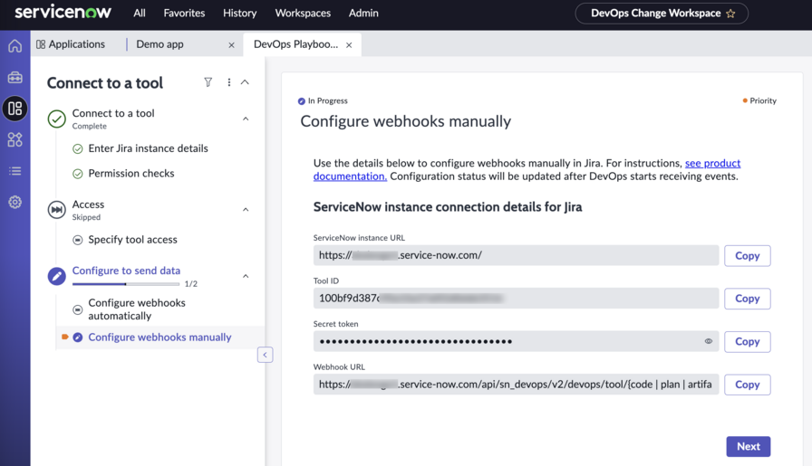Click the Configure to send data heading
The image size is (812, 466).
[x=126, y=271]
